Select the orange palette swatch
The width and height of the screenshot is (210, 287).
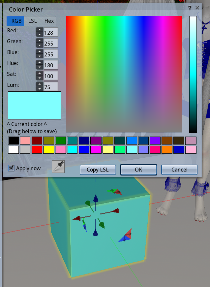167,149
